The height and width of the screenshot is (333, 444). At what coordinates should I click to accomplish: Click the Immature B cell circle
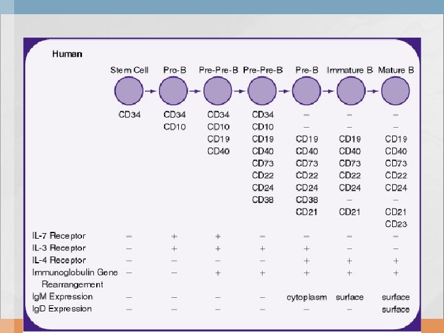(x=351, y=91)
